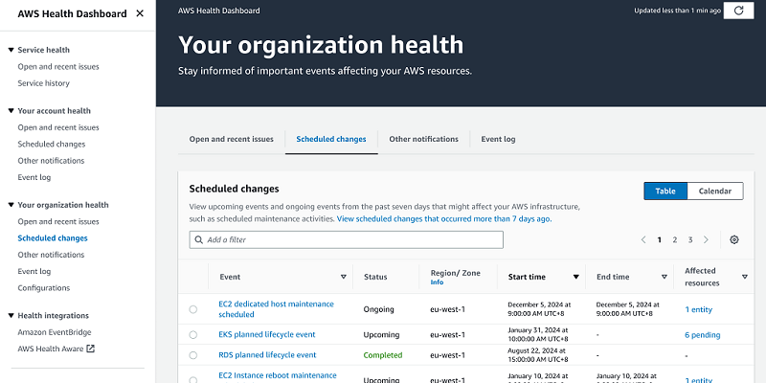Open Configurations in sidebar

click(x=43, y=288)
